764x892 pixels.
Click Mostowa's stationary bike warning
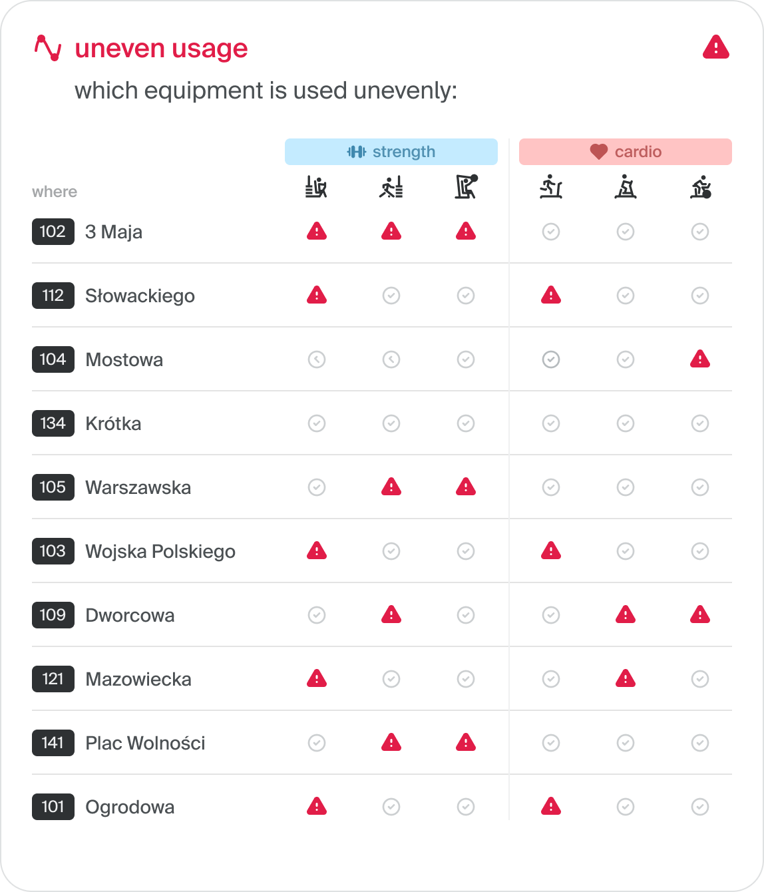pos(700,359)
